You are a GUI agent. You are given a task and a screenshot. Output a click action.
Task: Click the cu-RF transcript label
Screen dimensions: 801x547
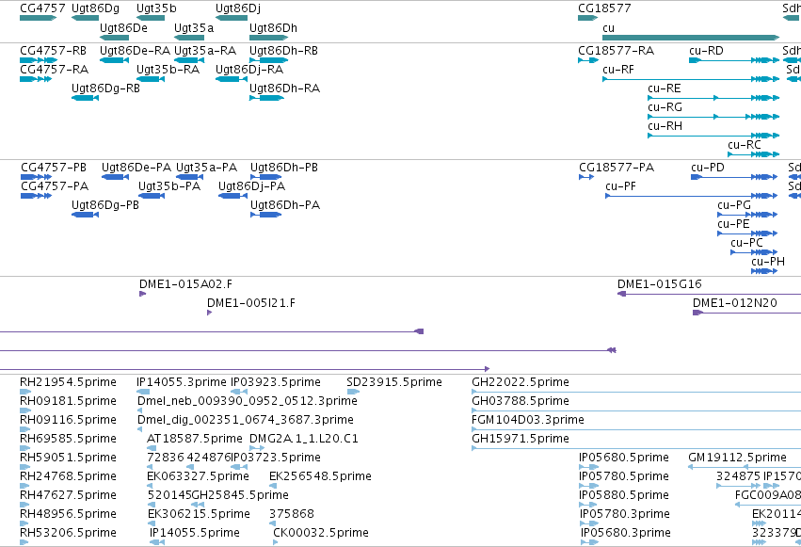[x=618, y=70]
